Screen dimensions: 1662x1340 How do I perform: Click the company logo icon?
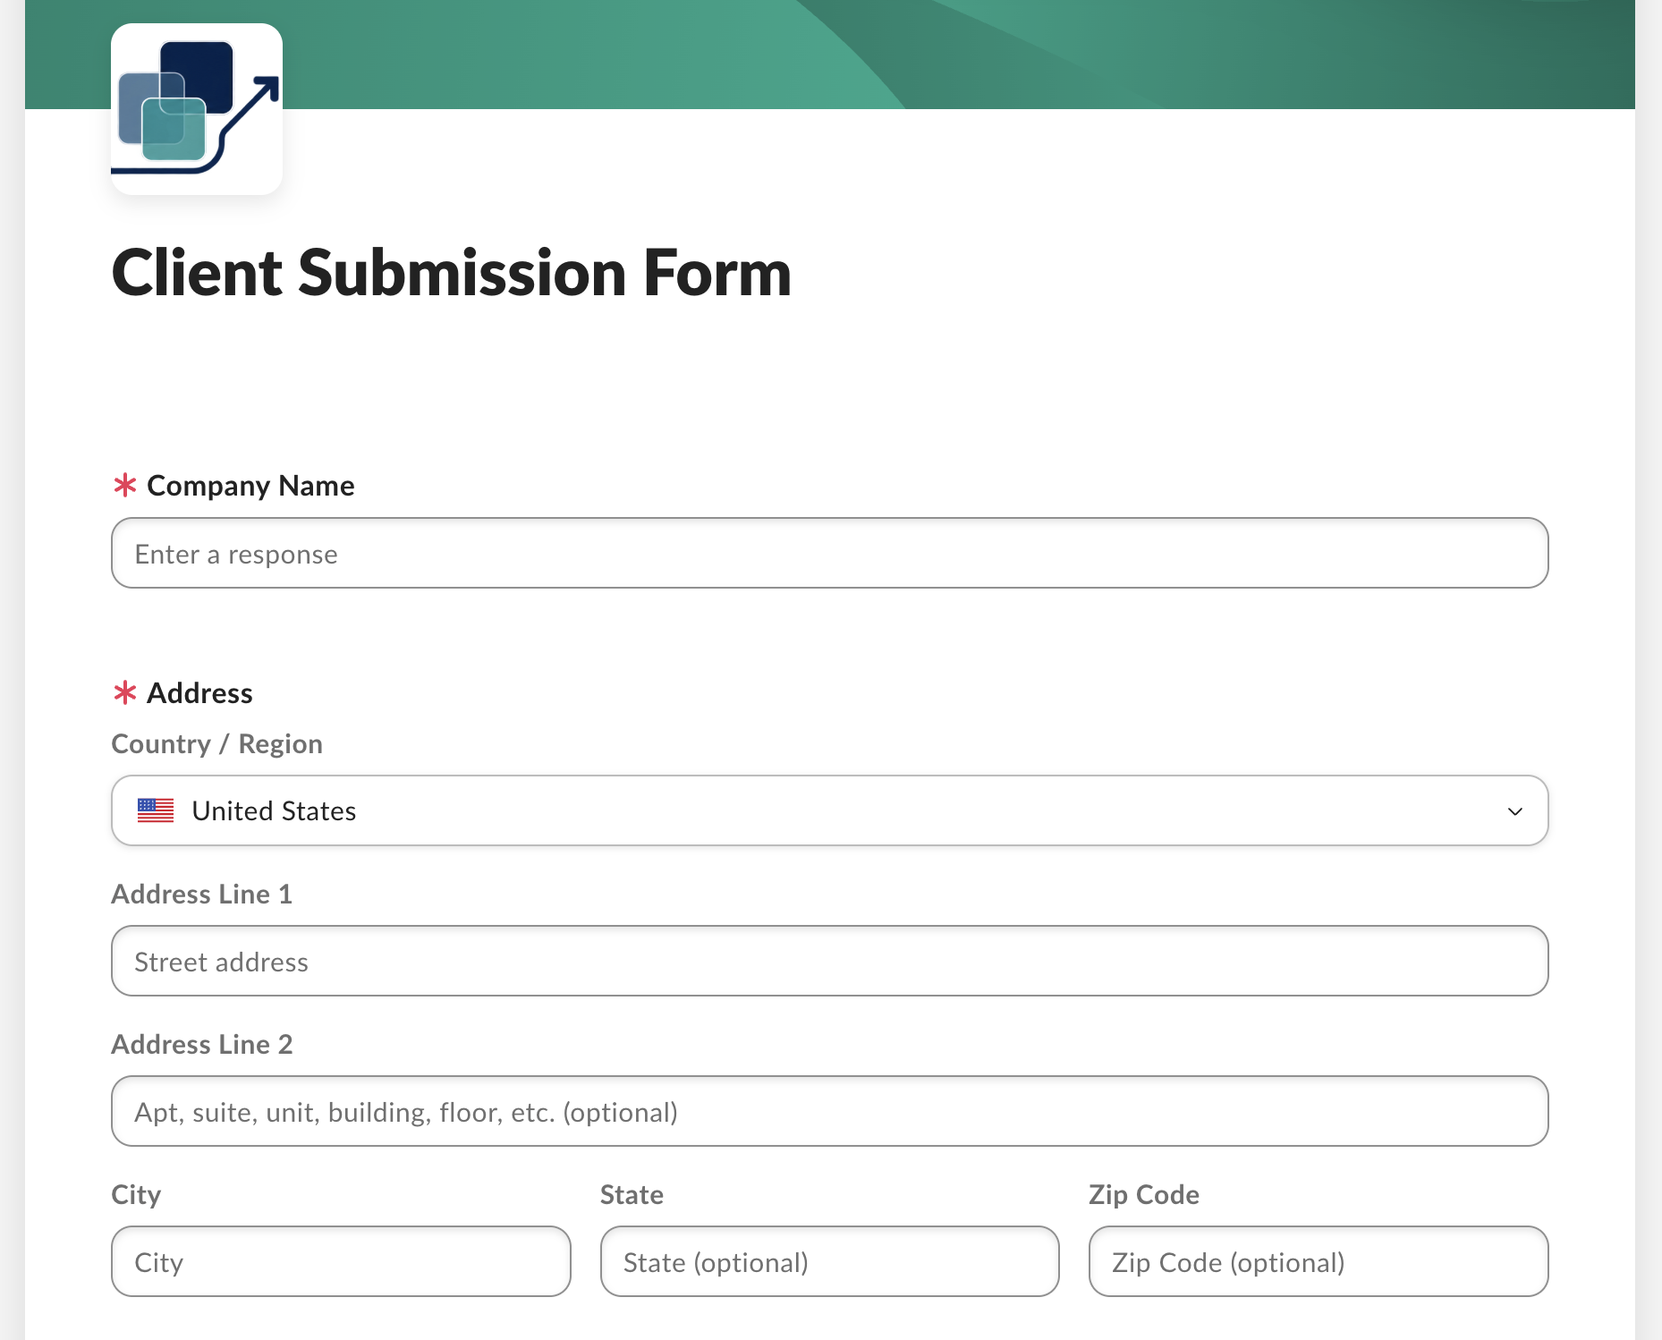click(x=197, y=109)
